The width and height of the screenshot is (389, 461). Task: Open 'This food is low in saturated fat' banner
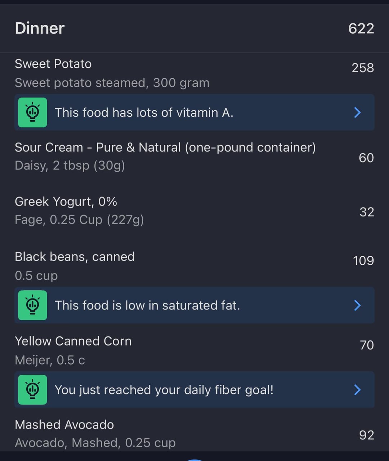(x=194, y=305)
